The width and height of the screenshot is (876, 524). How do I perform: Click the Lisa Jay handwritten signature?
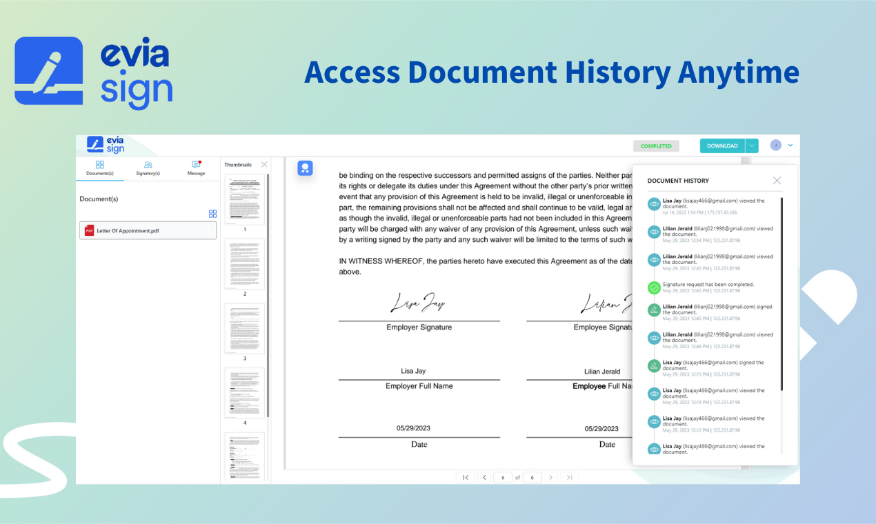[418, 303]
